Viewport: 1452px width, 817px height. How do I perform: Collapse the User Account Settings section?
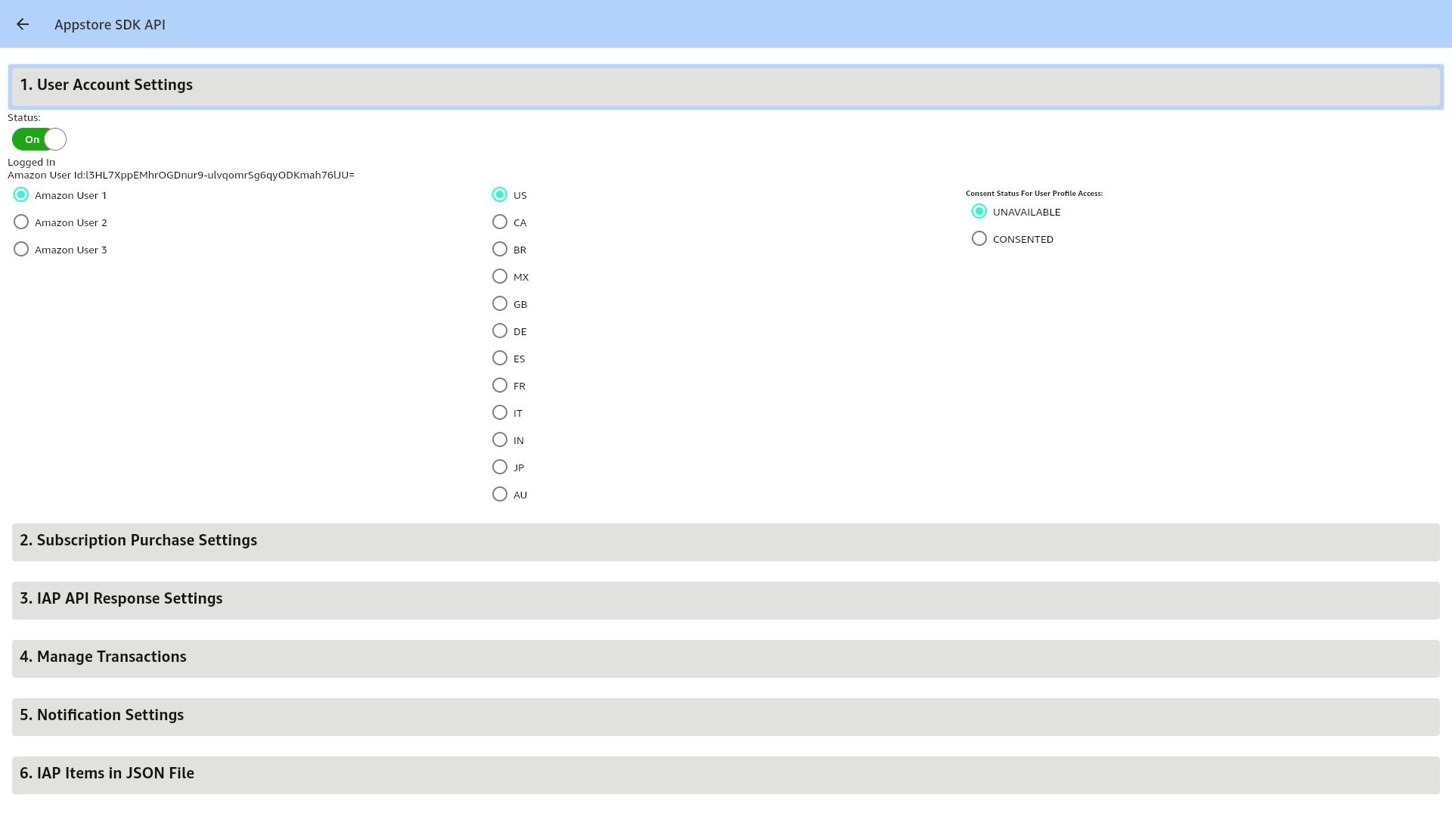(726, 85)
